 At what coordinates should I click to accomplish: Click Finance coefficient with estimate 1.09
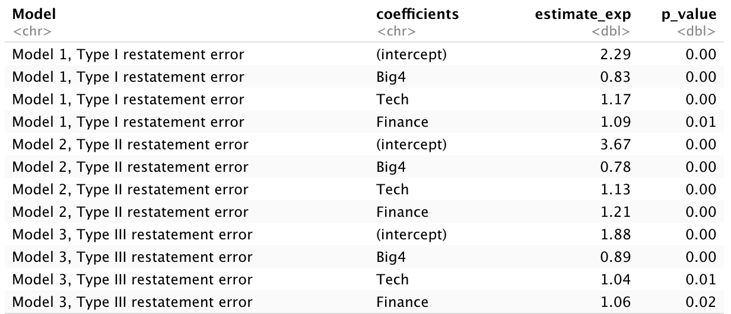tap(402, 123)
